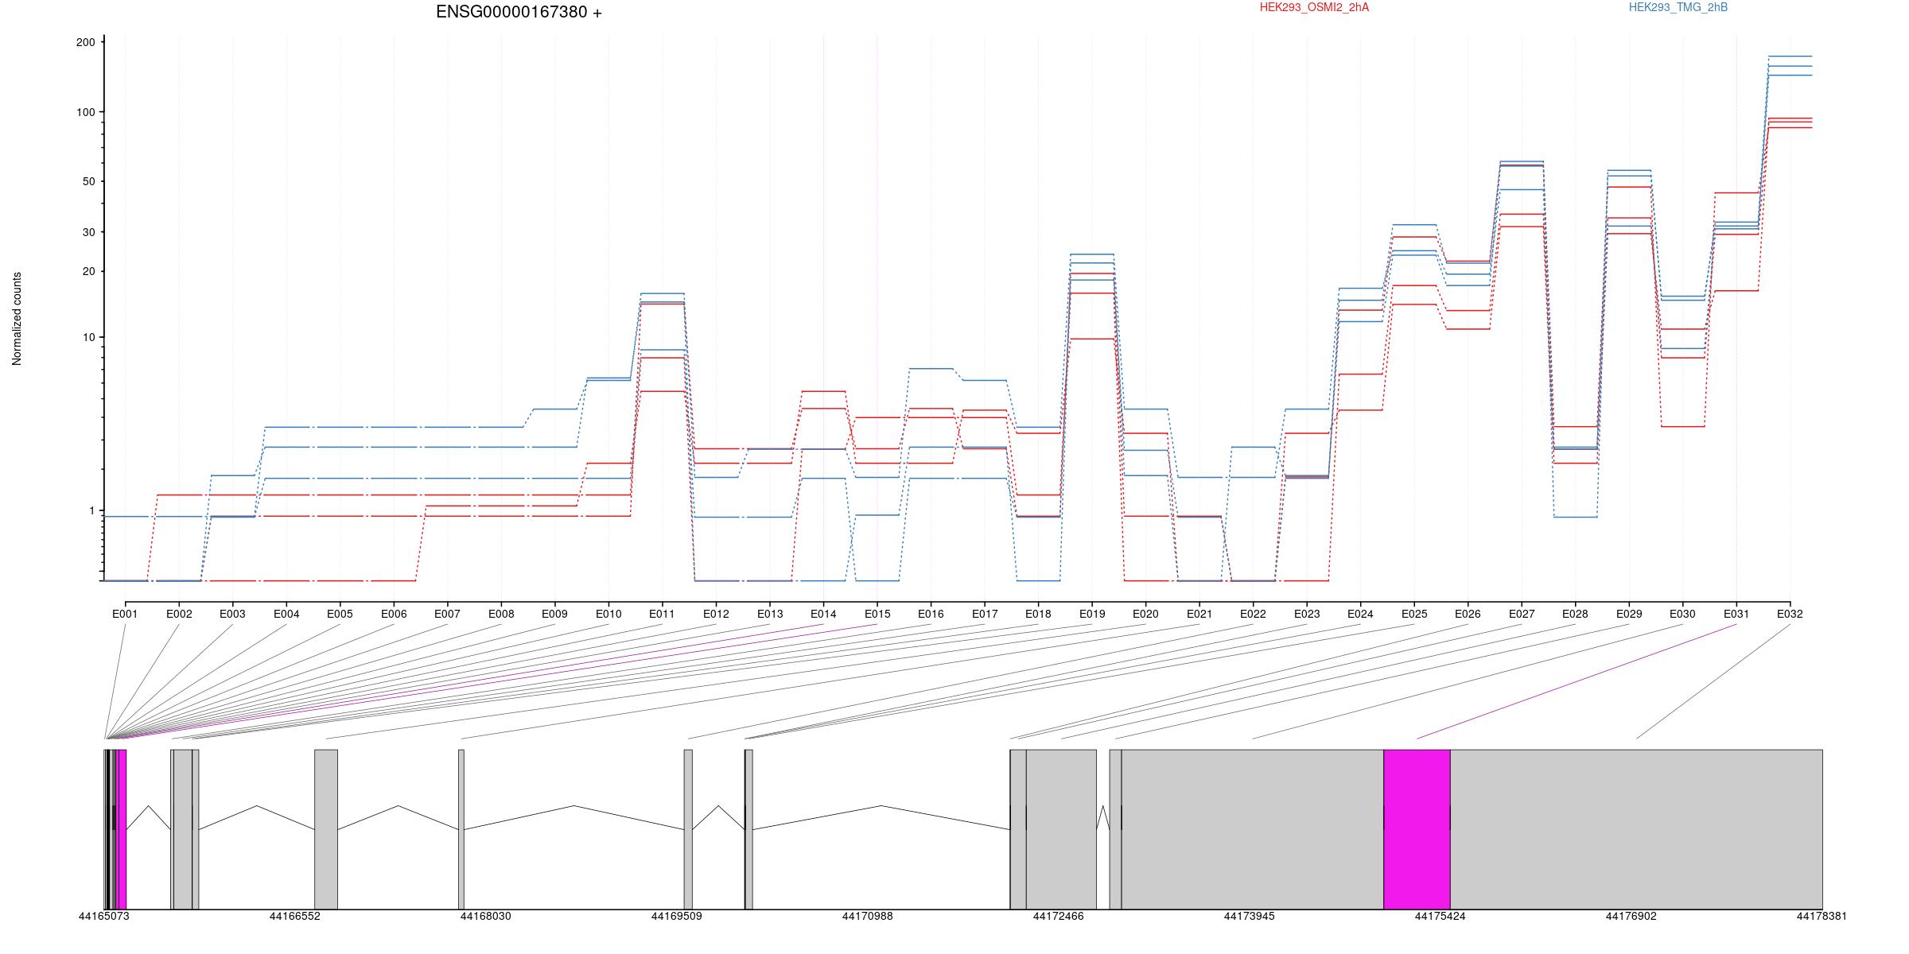Click the E007 exon axis label

(447, 614)
